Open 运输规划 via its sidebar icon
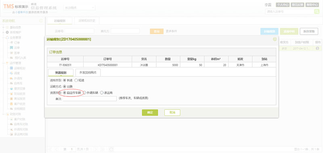 coord(12,68)
